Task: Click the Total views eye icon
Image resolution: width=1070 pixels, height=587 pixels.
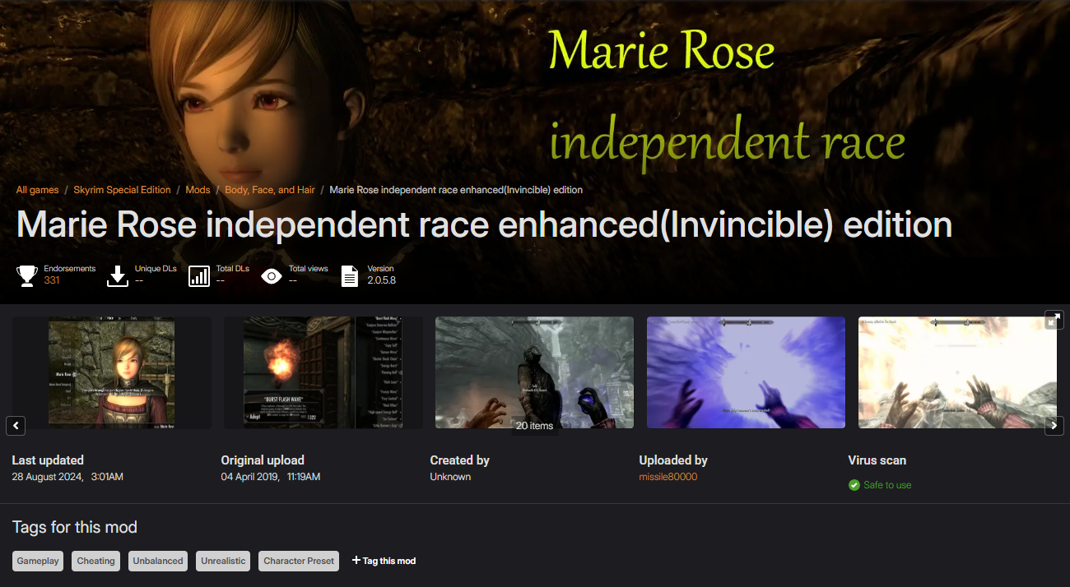Action: 272,276
